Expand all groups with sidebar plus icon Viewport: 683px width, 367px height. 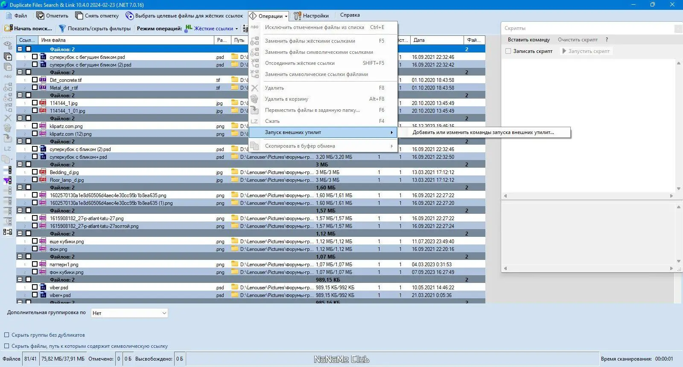pos(8,56)
